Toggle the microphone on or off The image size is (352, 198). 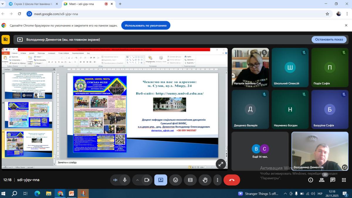125,180
